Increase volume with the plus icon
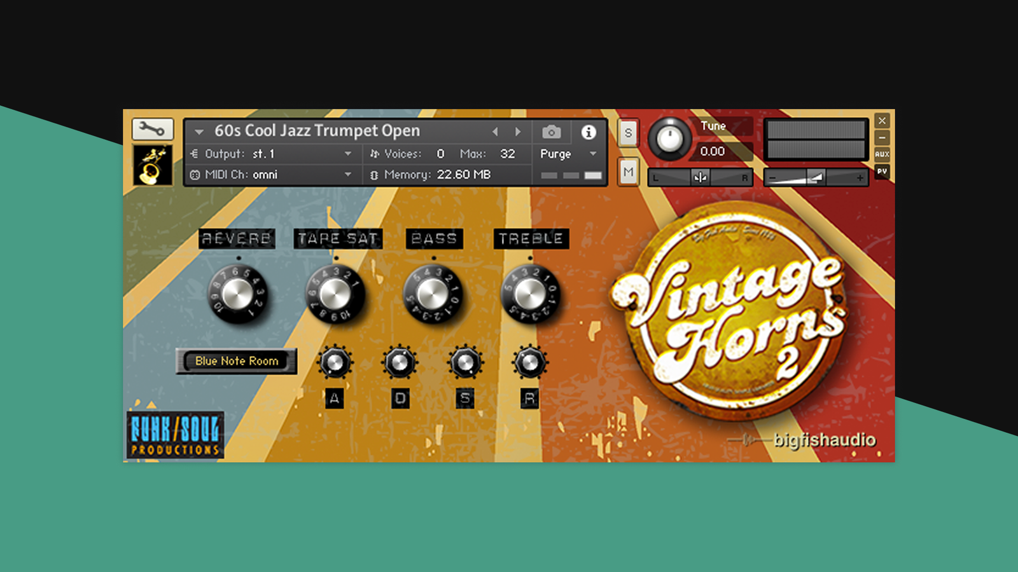The height and width of the screenshot is (572, 1018). (x=860, y=178)
